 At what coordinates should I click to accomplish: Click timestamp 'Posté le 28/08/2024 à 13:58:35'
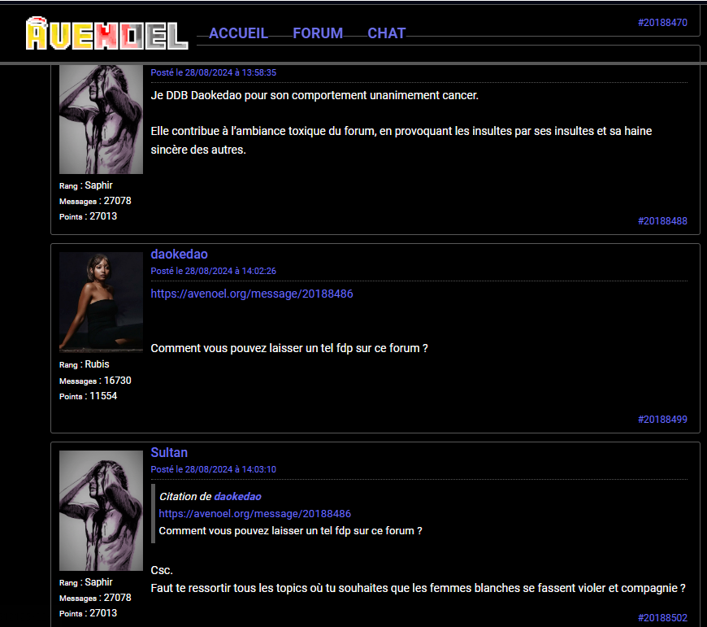213,72
